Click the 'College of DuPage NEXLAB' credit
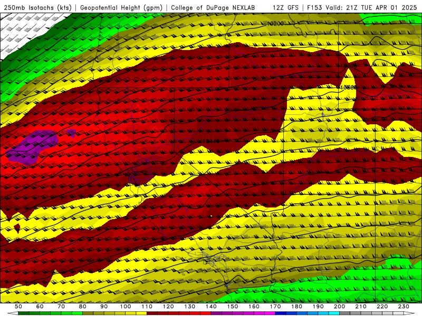This screenshot has width=422, height=316. point(213,8)
